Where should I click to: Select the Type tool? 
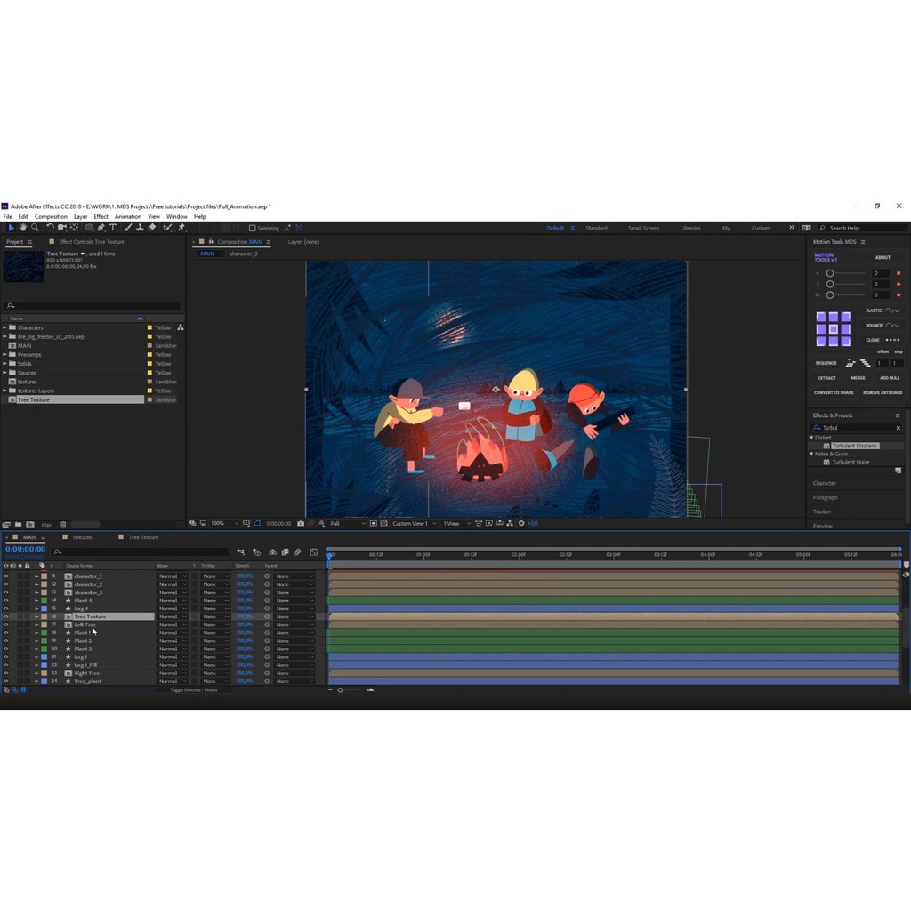[113, 228]
